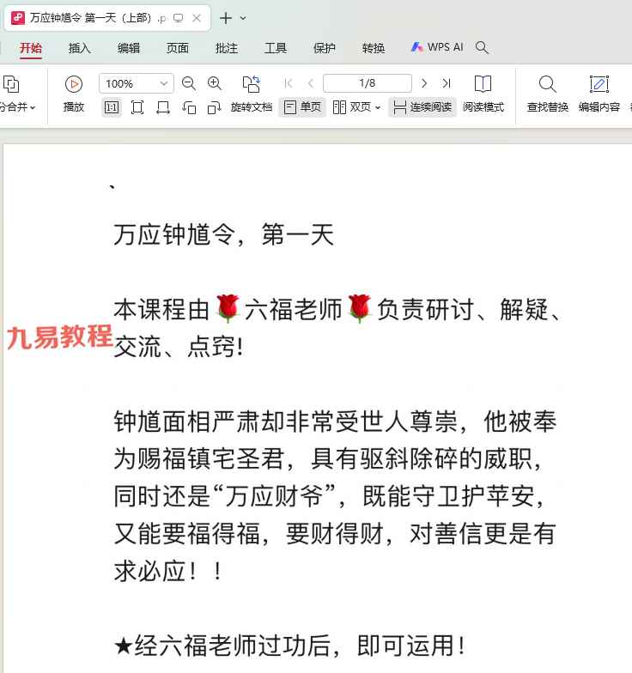Toggle 连续阅读 continuous reading

pyautogui.click(x=422, y=106)
